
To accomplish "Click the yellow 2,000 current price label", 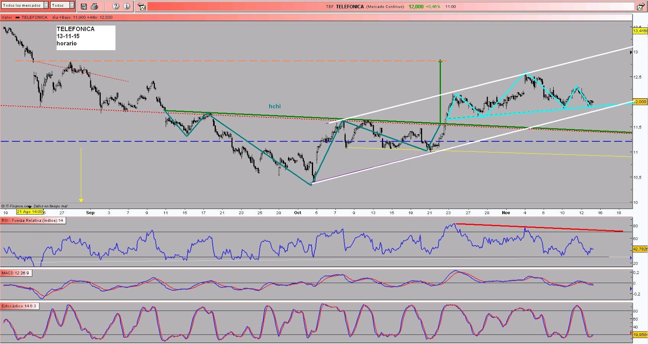I will pos(640,102).
